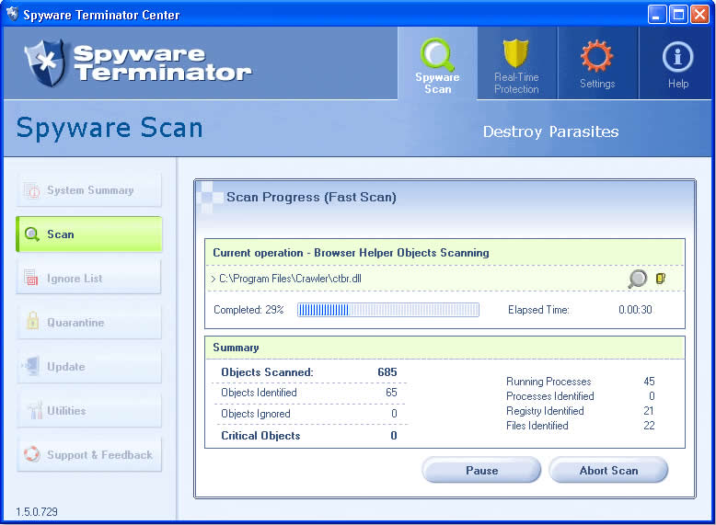Select the Scan sidebar item
This screenshot has width=716, height=525.
coord(89,234)
